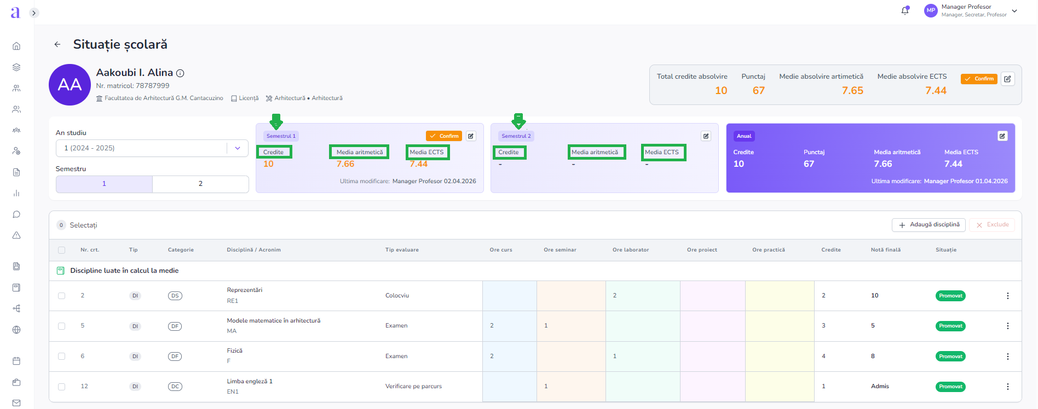Click the edit icon in Semestrul 2 card
Image resolution: width=1038 pixels, height=409 pixels.
pyautogui.click(x=706, y=136)
